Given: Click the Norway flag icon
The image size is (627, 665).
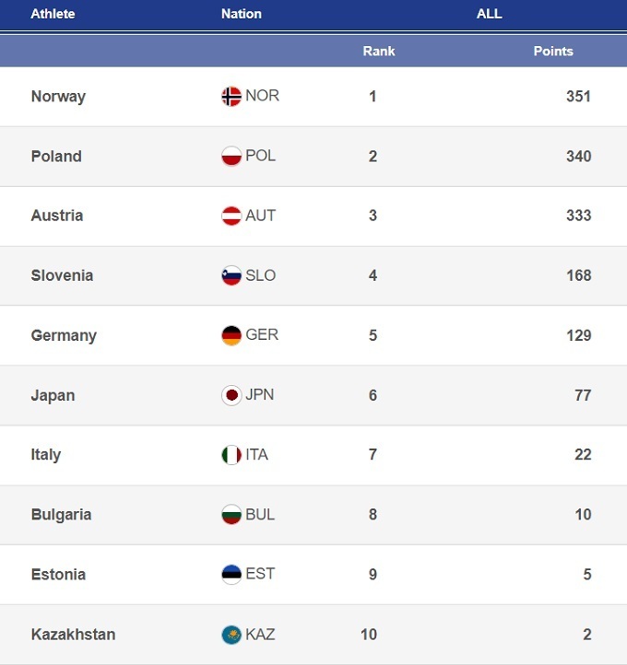Looking at the screenshot, I should tap(231, 97).
